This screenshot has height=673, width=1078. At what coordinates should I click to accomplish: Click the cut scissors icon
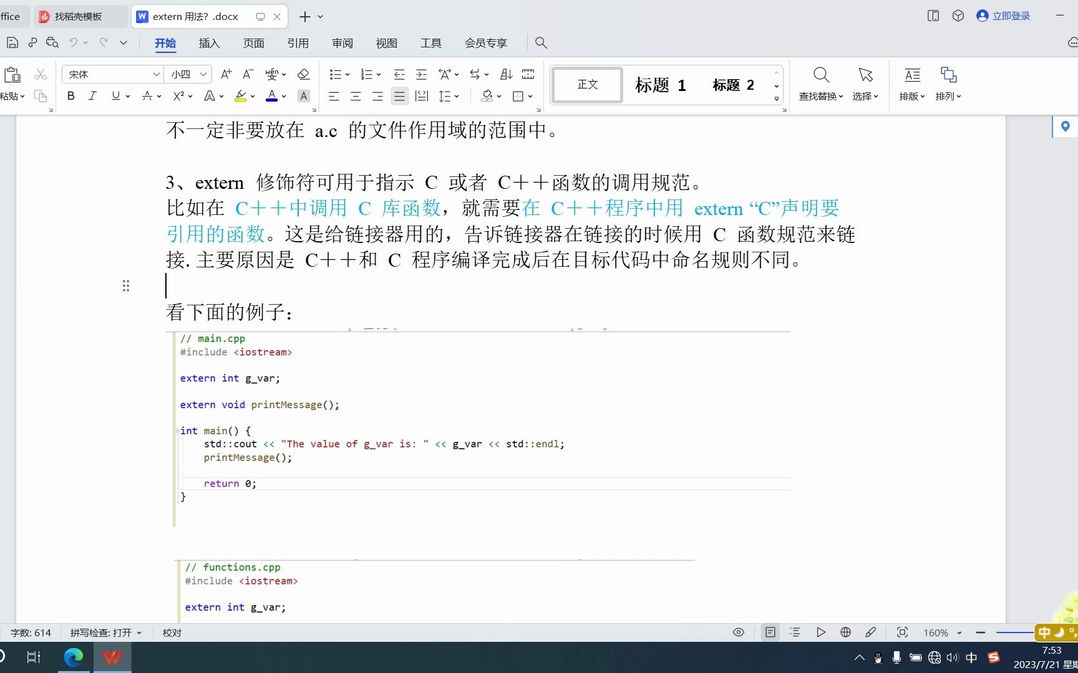(41, 75)
